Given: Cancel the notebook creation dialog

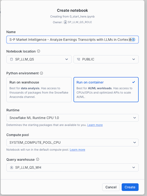Looking at the screenshot, I should [111, 187].
